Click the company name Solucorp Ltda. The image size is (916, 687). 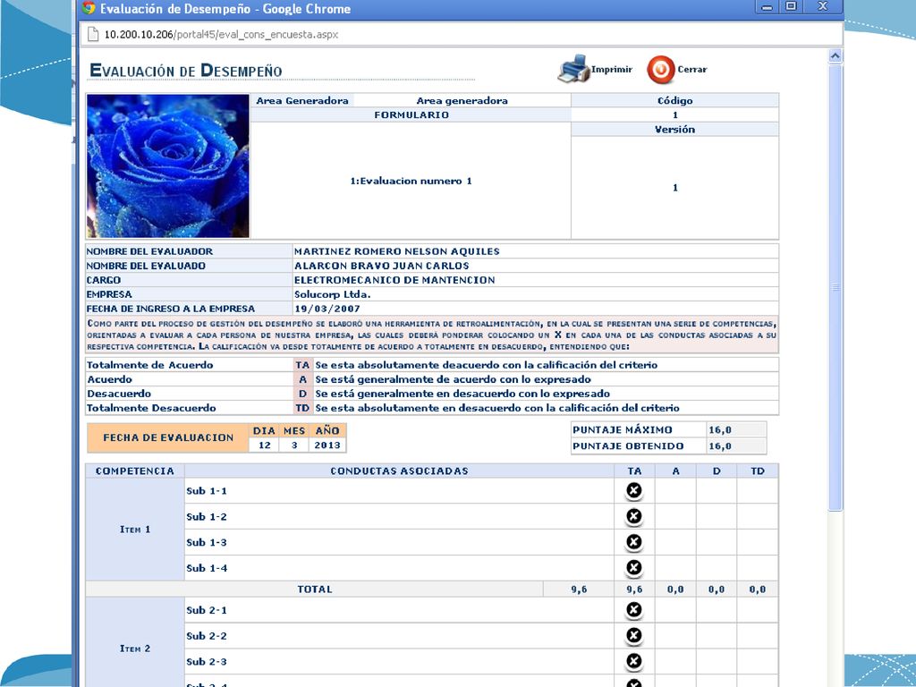pos(332,294)
